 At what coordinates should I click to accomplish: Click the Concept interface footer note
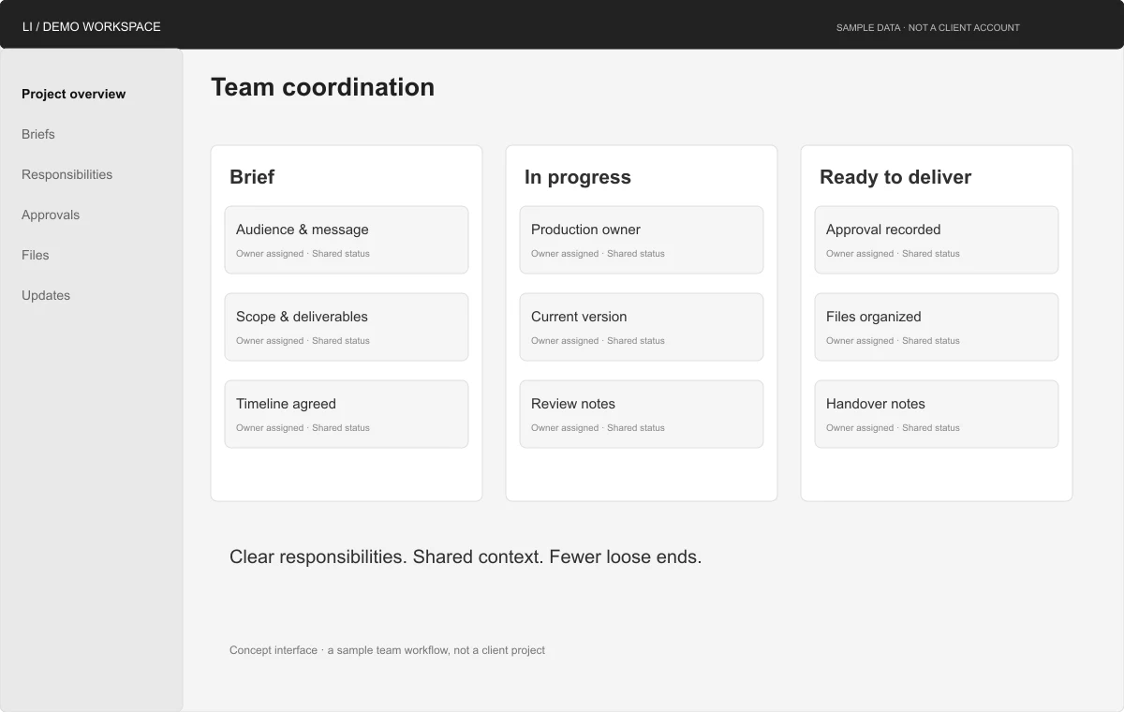pos(387,650)
